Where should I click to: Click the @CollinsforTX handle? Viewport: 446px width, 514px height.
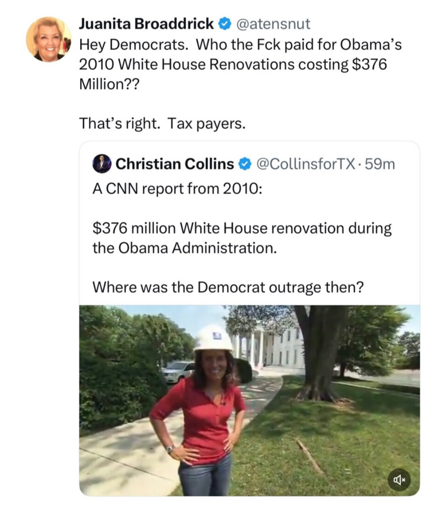coord(306,164)
